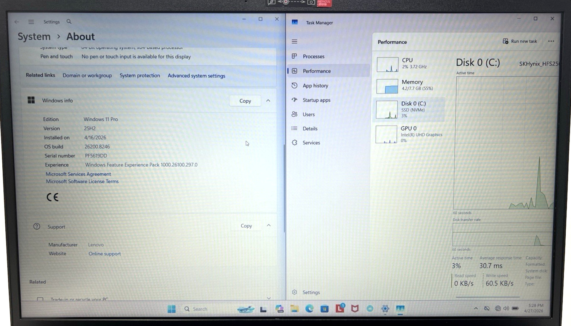Image resolution: width=571 pixels, height=326 pixels.
Task: Open Lenovo Online support link
Action: (105, 254)
